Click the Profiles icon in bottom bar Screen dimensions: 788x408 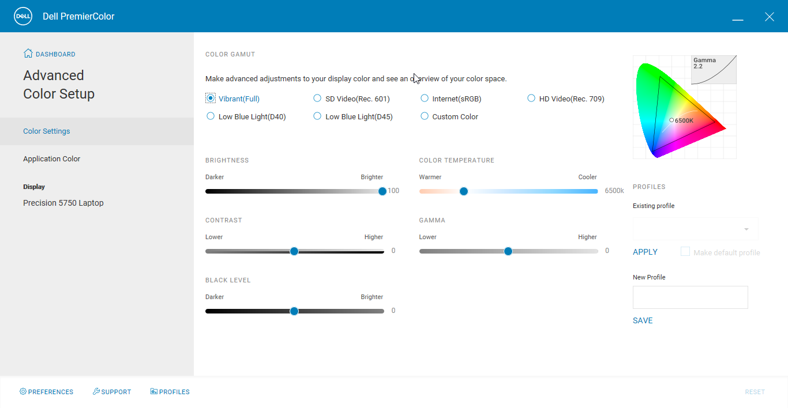click(154, 391)
